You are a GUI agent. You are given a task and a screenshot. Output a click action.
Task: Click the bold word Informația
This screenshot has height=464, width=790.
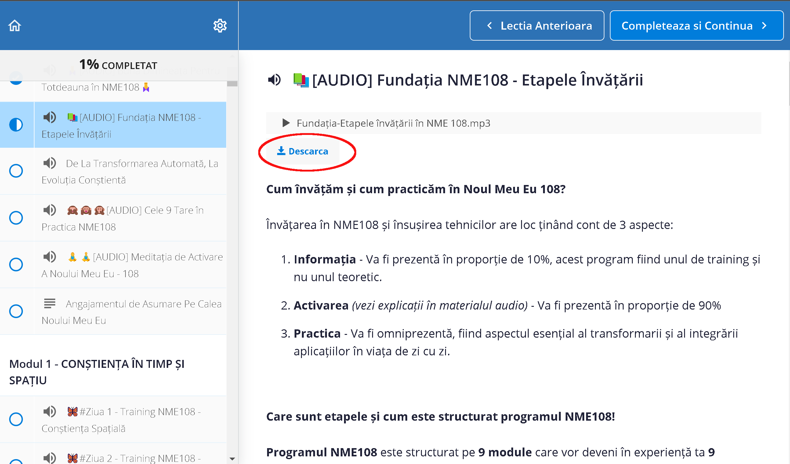324,259
